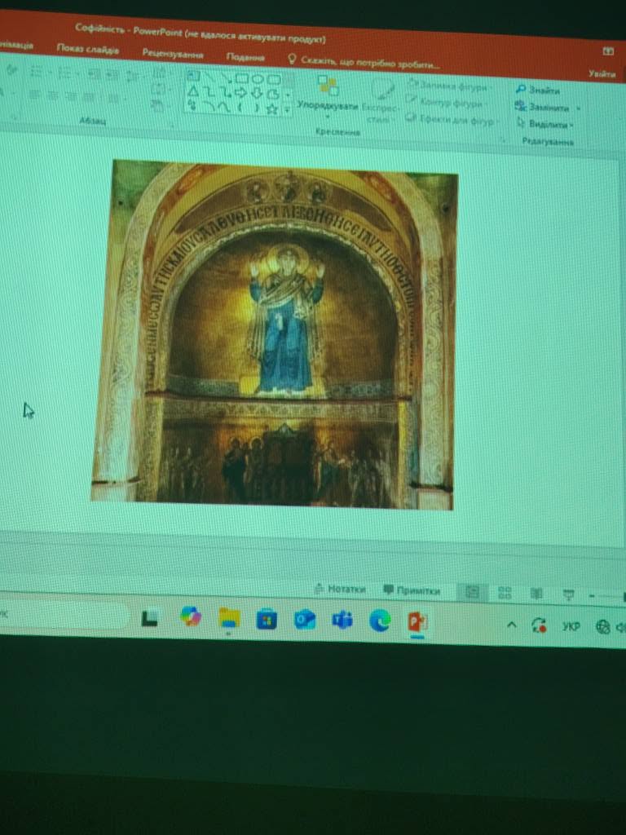Start slide show from status bar icon
This screenshot has height=835, width=626.
pyautogui.click(x=568, y=594)
